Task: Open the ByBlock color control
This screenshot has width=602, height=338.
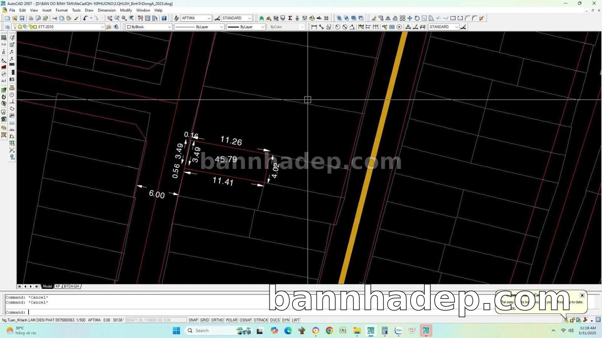Action: tap(149, 27)
